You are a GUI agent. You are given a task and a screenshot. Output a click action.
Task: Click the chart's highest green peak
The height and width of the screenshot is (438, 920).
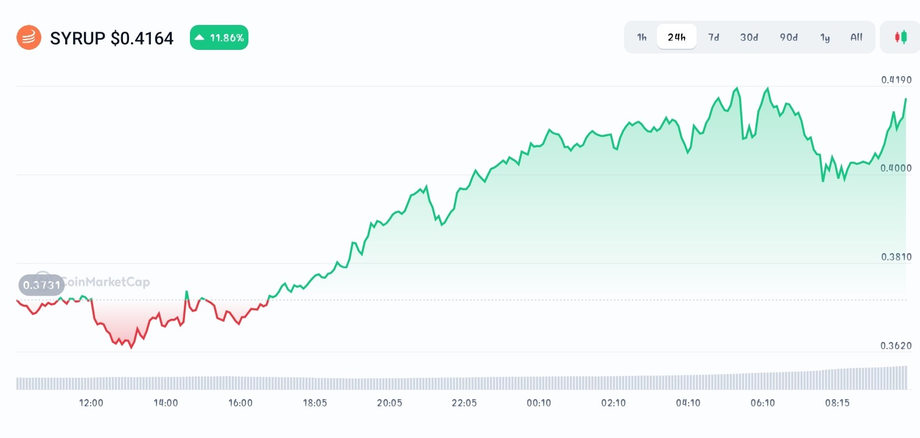point(767,88)
